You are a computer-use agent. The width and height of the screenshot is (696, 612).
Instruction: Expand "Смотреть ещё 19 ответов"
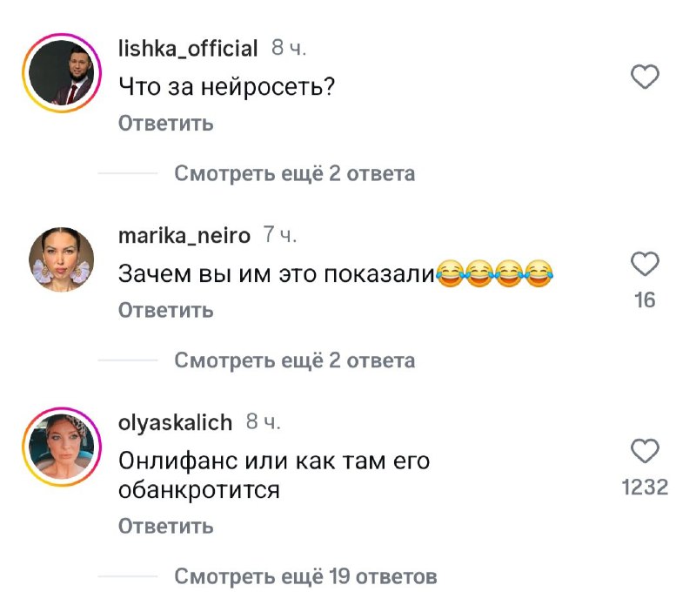coord(304,576)
